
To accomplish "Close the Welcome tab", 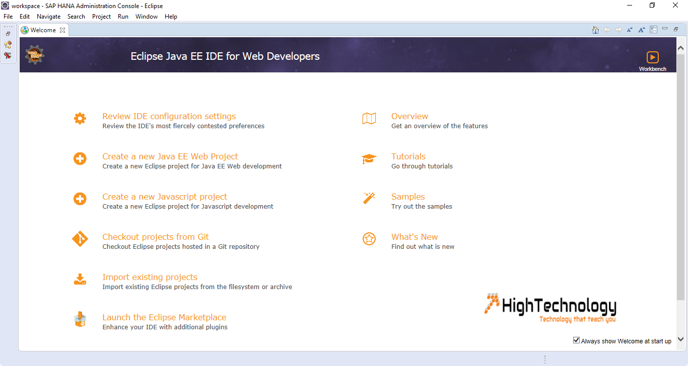I will pyautogui.click(x=62, y=30).
